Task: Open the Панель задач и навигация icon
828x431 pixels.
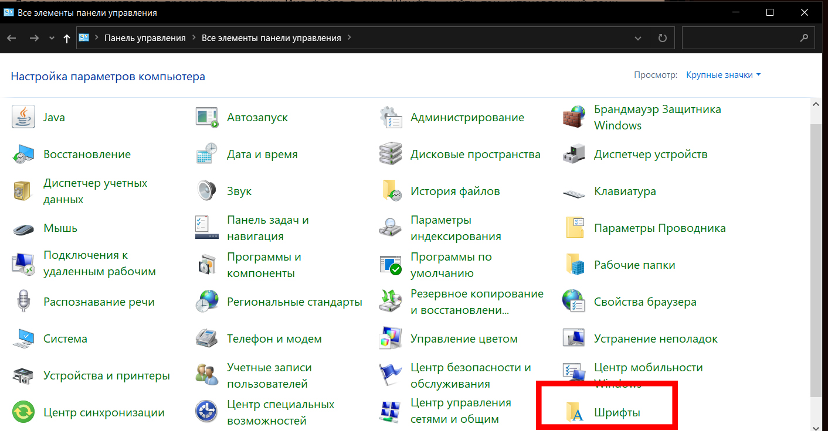Action: coord(207,228)
